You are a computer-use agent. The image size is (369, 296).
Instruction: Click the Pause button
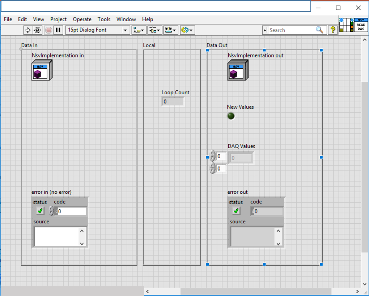(x=58, y=30)
